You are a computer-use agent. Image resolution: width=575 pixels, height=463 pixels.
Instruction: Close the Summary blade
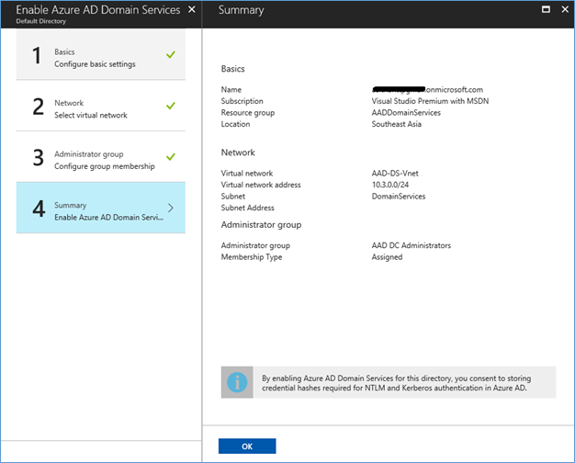tap(565, 9)
